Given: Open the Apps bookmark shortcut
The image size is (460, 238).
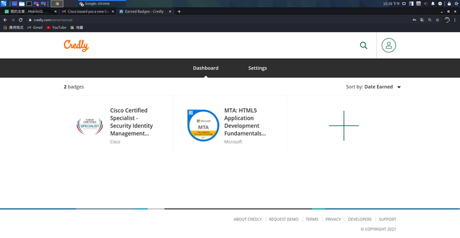Looking at the screenshot, I should tap(13, 28).
